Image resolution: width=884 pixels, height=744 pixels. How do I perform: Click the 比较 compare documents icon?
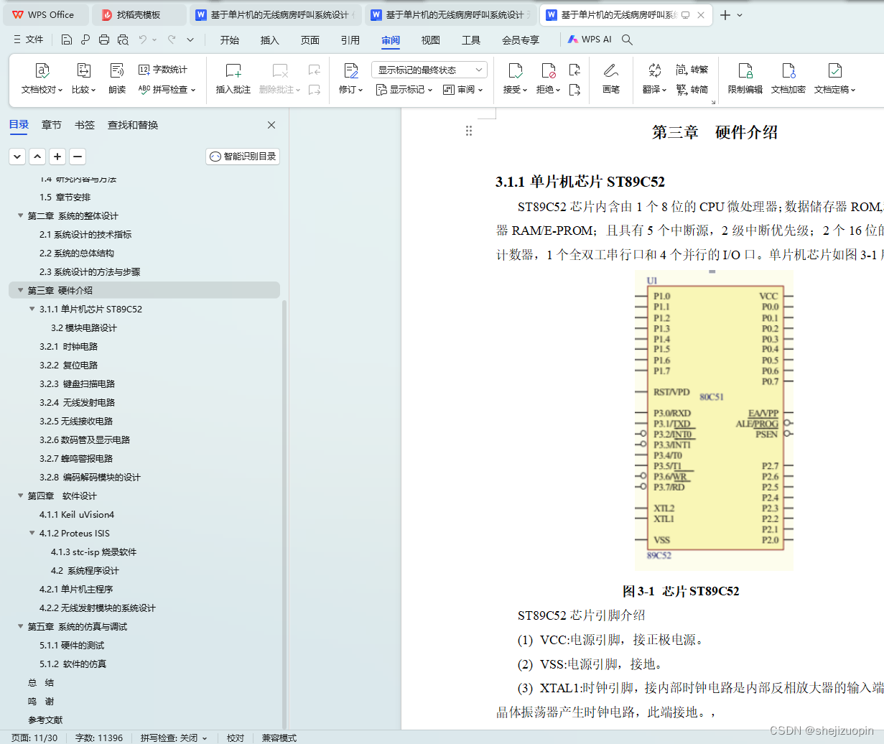pyautogui.click(x=84, y=78)
